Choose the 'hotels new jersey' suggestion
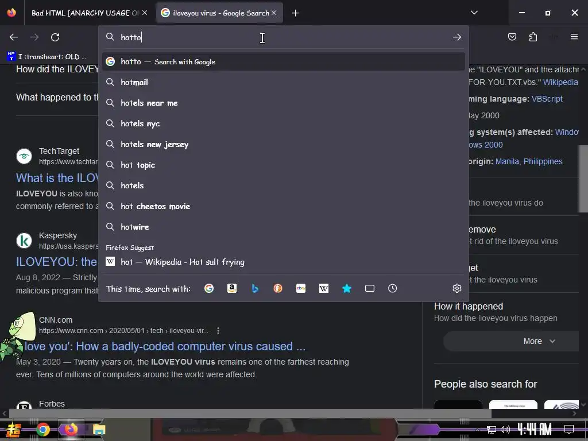 coord(284,144)
